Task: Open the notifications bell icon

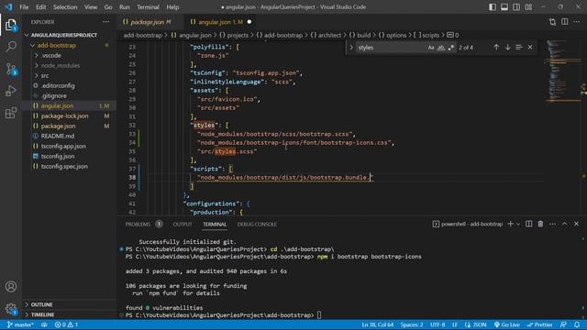Action: (x=577, y=324)
